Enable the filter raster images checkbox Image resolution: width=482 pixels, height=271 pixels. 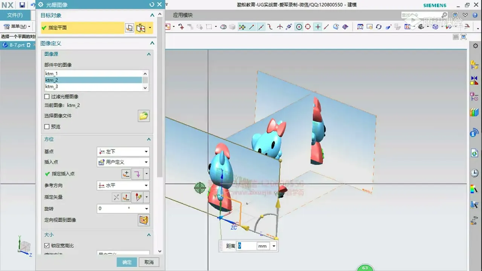point(47,97)
